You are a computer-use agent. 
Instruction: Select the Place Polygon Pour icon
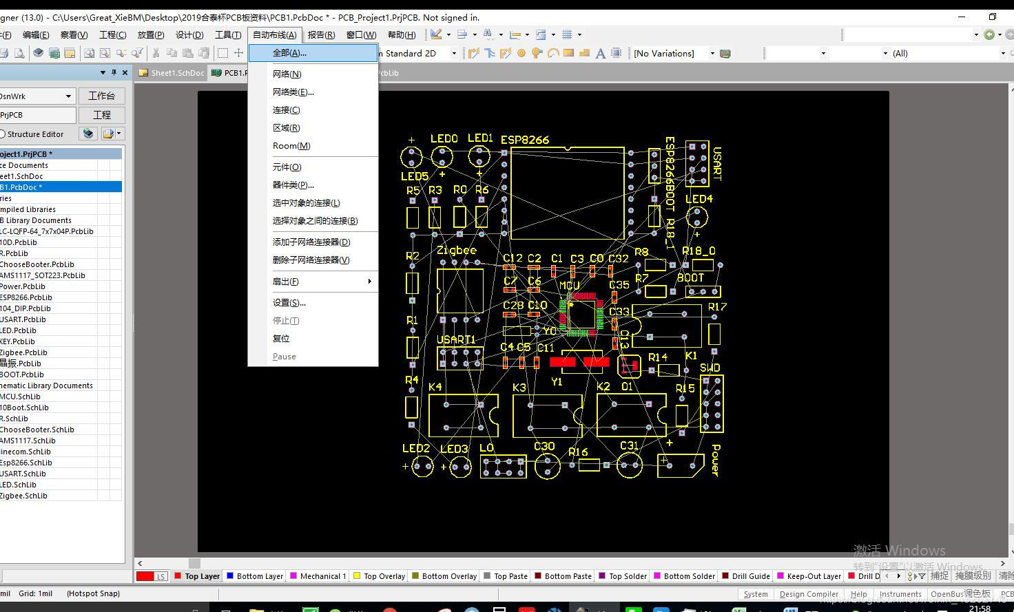[585, 53]
